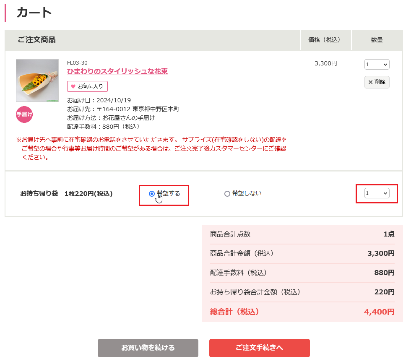Click the chevron arrow of bag quantity selector
The height and width of the screenshot is (364, 411).
(x=385, y=193)
